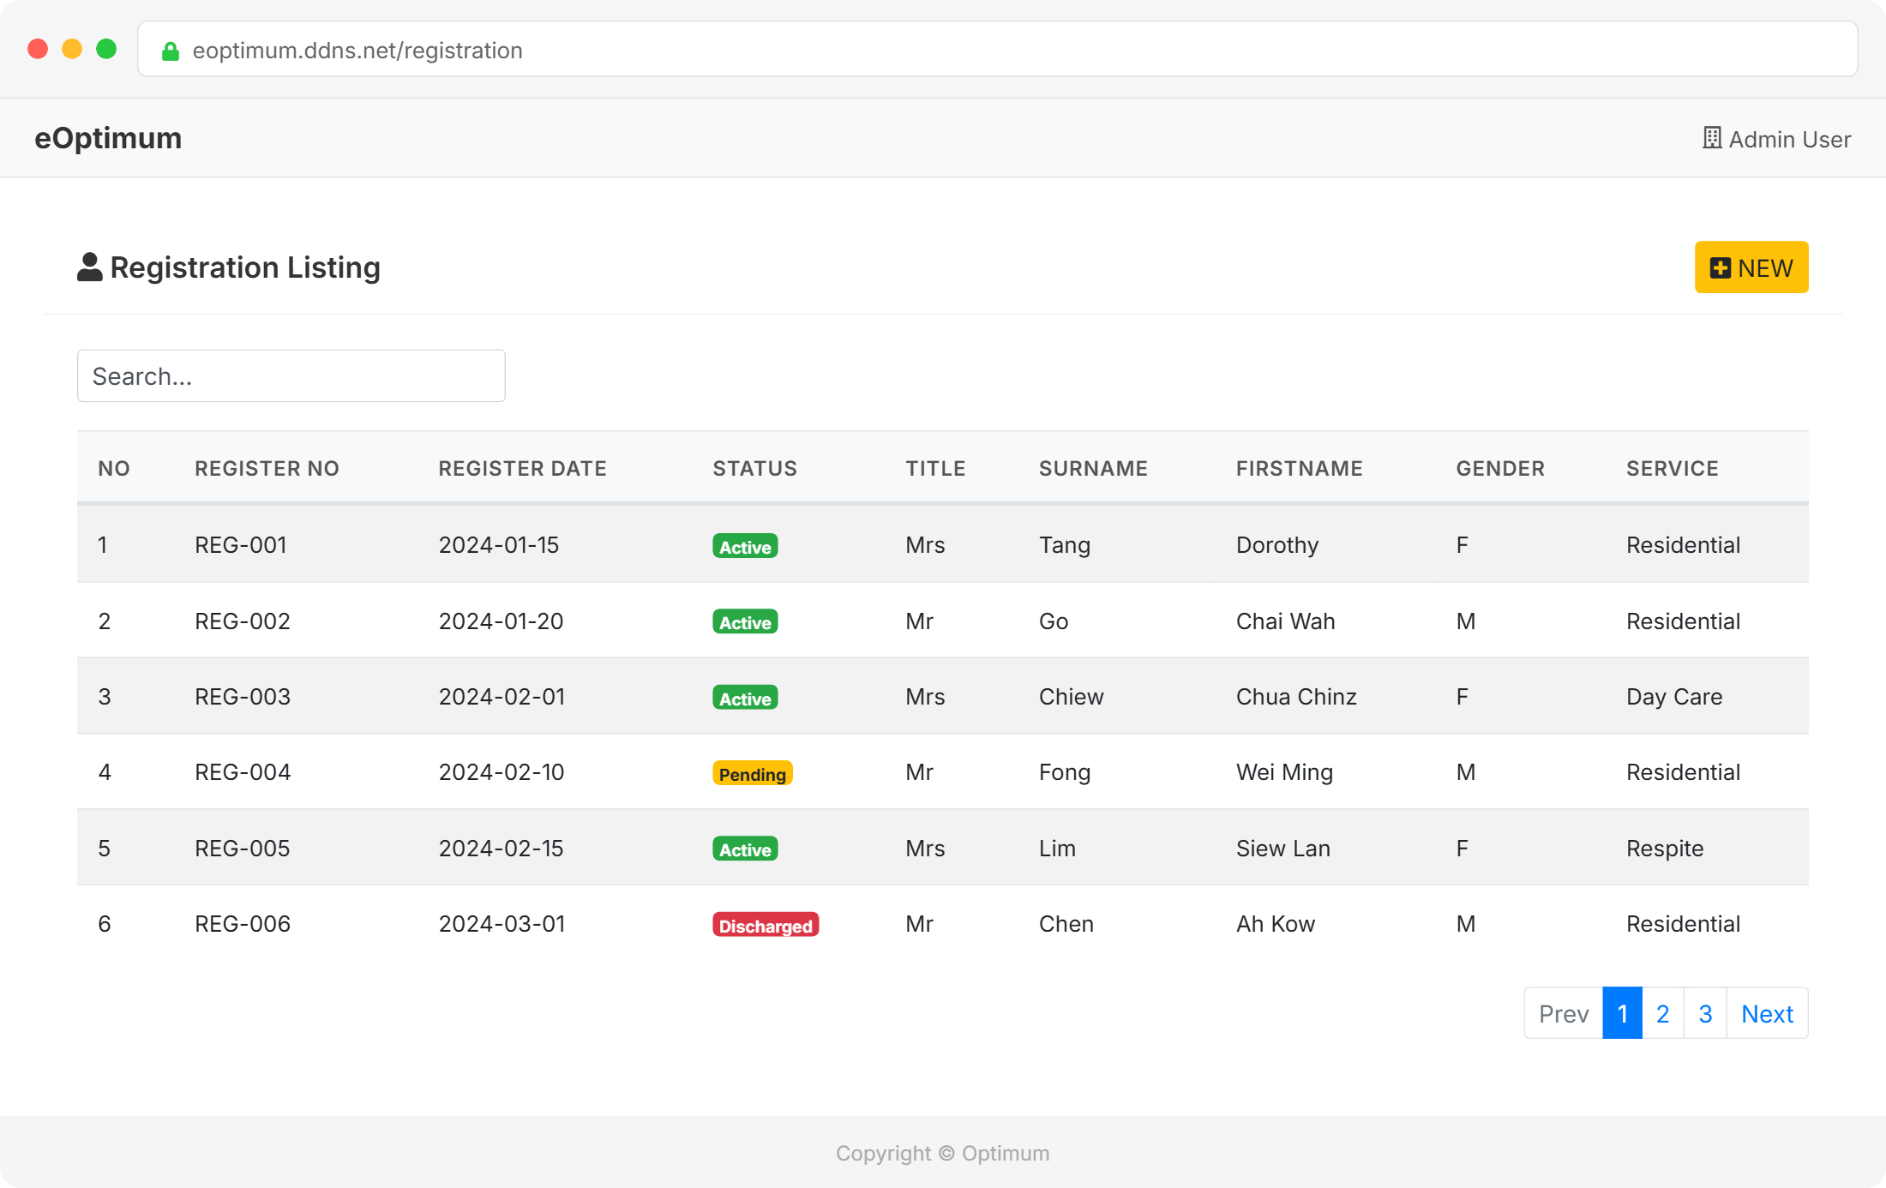The height and width of the screenshot is (1188, 1886).
Task: Click the Active badge for REG-001
Action: tap(744, 546)
